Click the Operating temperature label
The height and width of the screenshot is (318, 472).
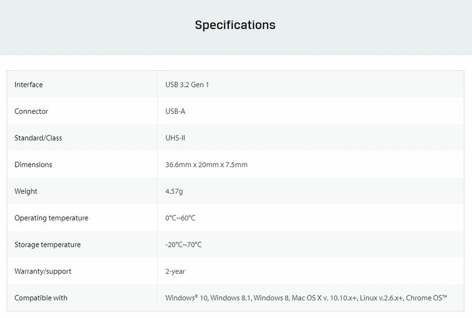click(x=51, y=218)
